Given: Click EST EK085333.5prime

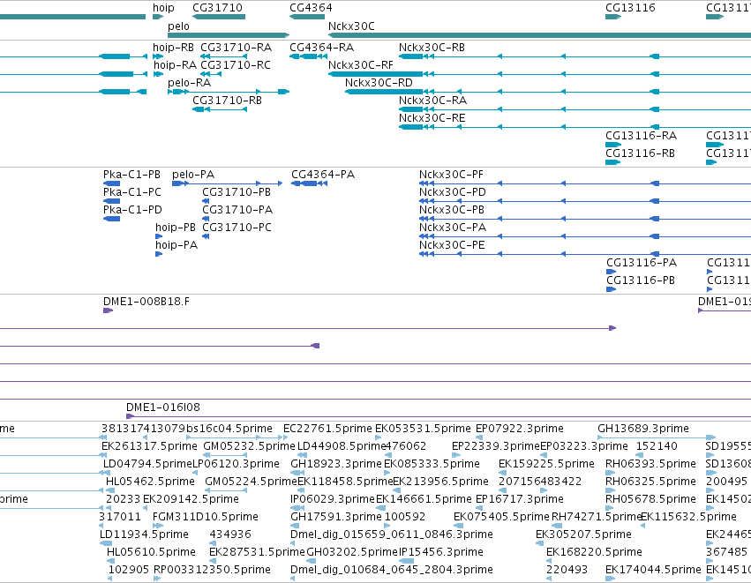Looking at the screenshot, I should pos(432,464).
